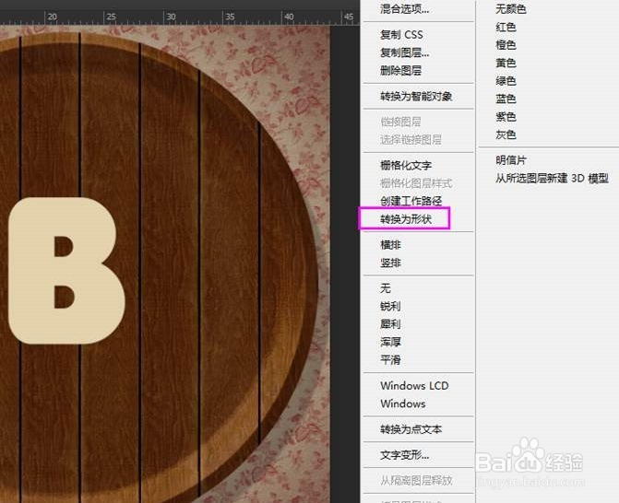Set text orientation to 竖排
The image size is (619, 503).
click(390, 263)
